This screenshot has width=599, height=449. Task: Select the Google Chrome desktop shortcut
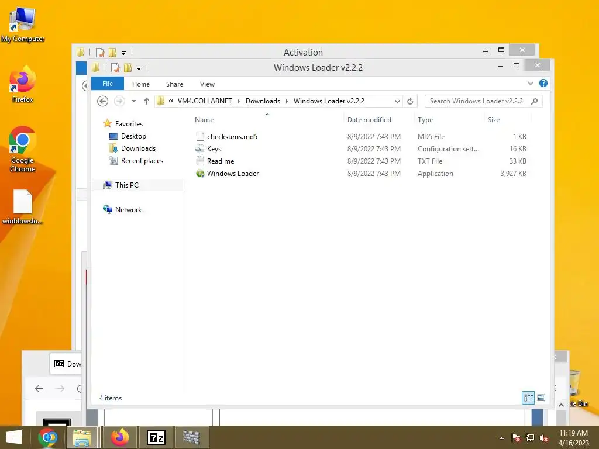[x=23, y=149]
